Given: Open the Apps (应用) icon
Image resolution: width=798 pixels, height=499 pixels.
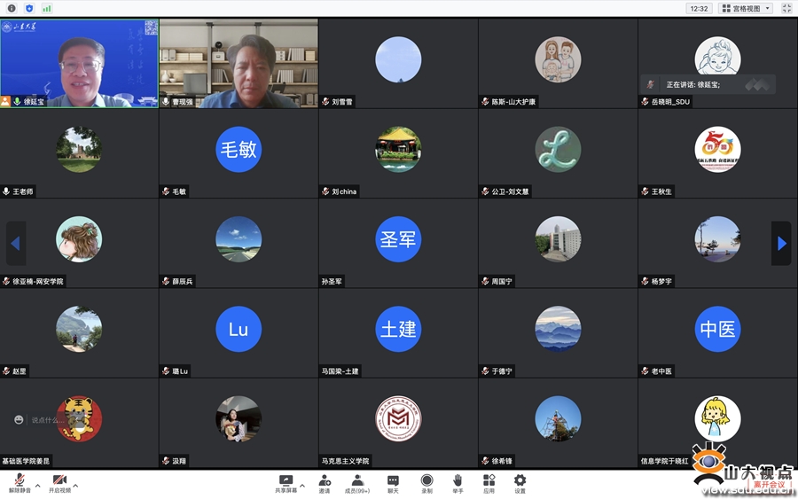Looking at the screenshot, I should [489, 481].
